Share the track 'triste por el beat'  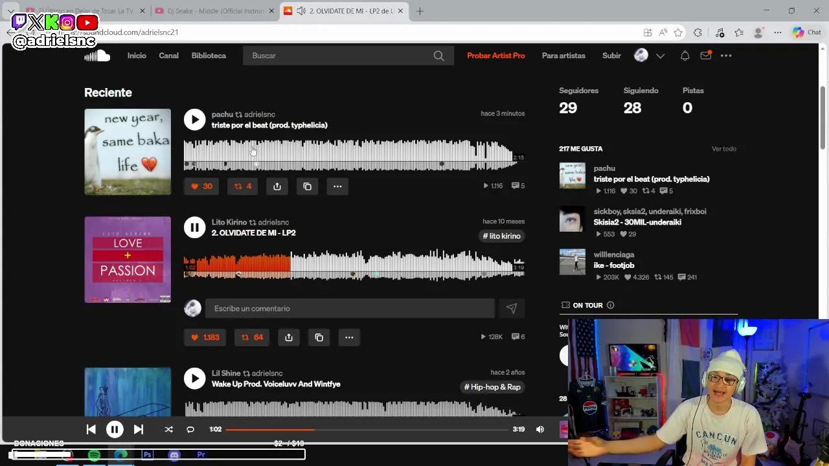click(x=277, y=186)
